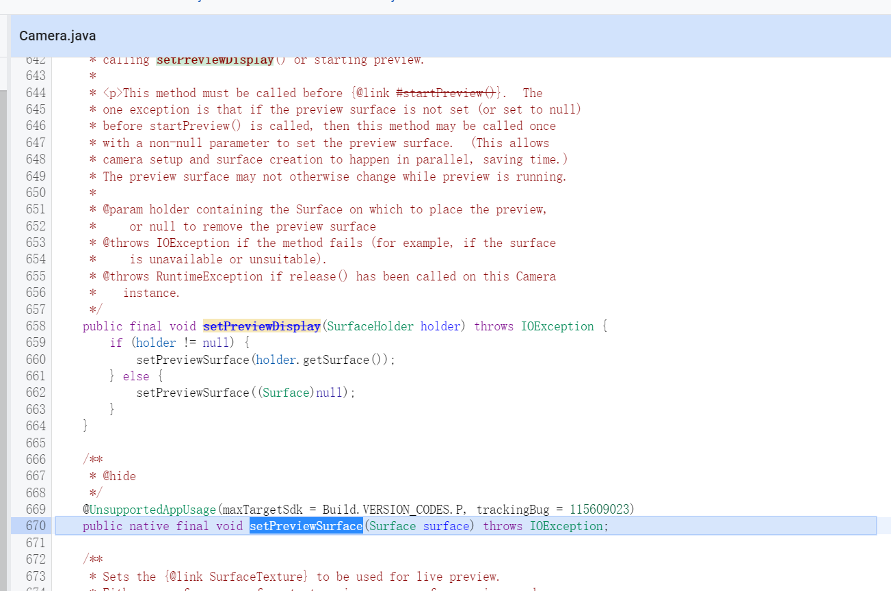Select line number 673

point(36,577)
